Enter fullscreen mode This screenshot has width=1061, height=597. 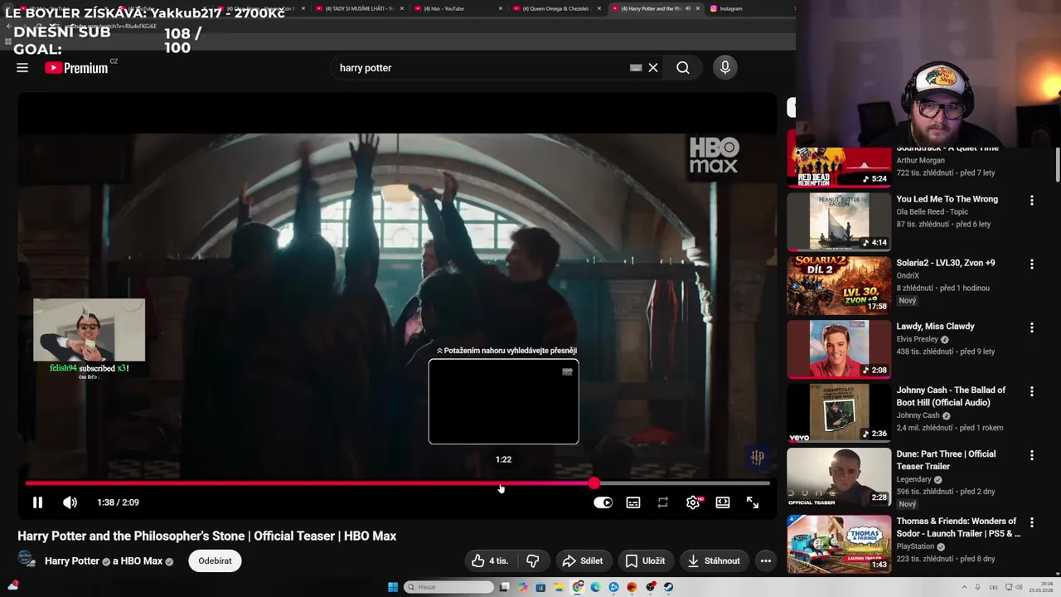point(753,502)
